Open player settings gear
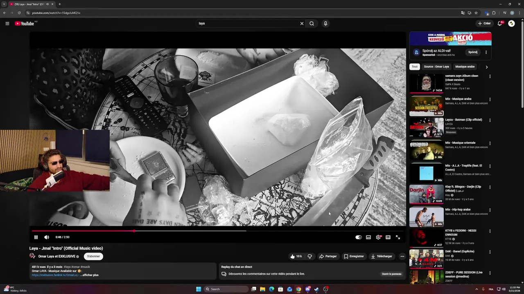Image resolution: width=524 pixels, height=294 pixels. pos(378,237)
